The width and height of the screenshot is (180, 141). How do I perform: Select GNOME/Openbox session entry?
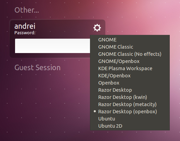[x=130, y=61]
